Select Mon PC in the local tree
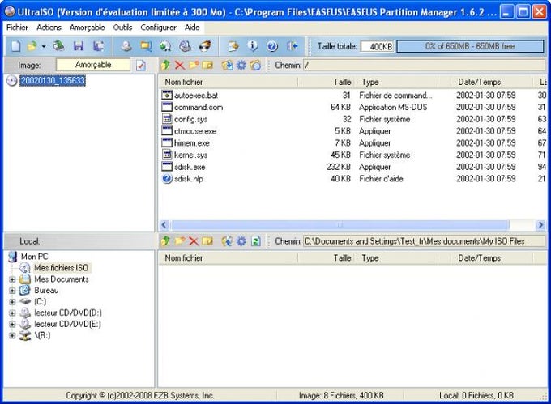Screen dimensions: 551x404 [x=34, y=257]
